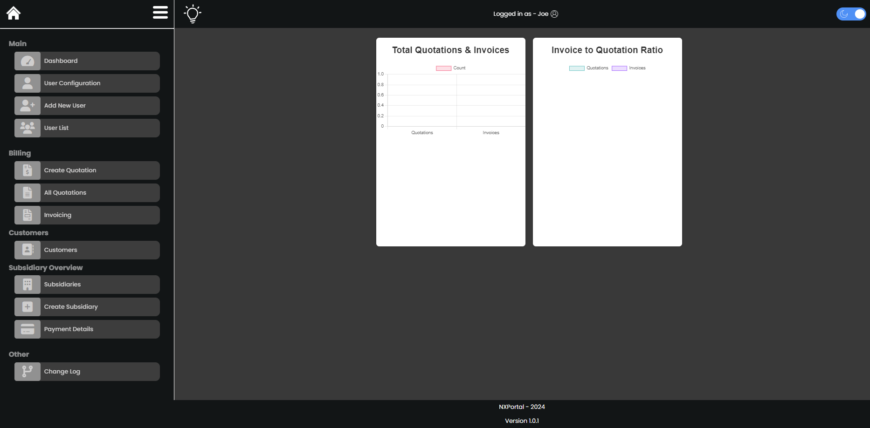
Task: Click the Create Subsidiary plus icon
Action: coord(28,307)
